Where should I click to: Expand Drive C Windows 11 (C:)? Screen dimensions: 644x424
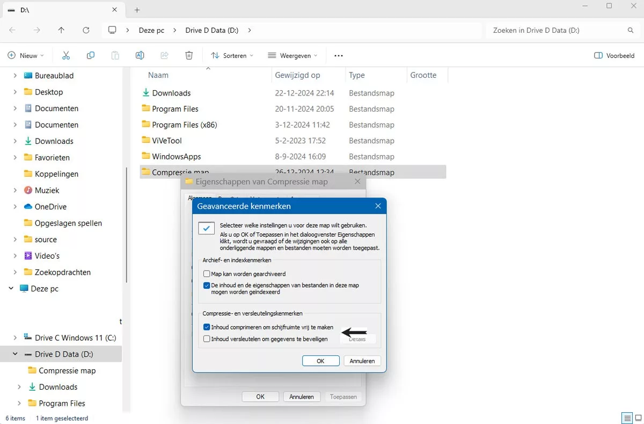coord(15,338)
